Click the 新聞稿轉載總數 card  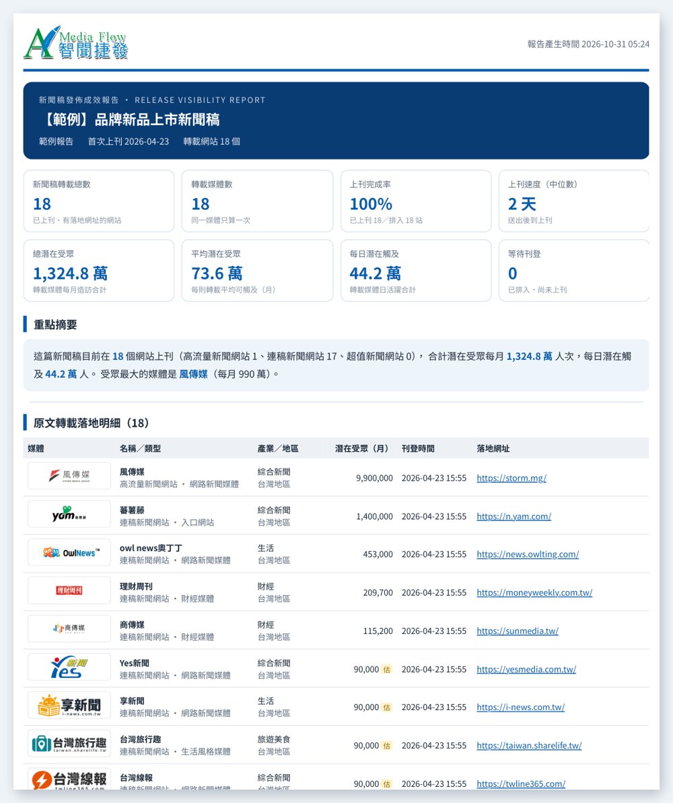click(x=99, y=201)
